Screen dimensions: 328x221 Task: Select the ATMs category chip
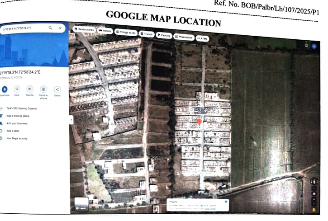click(202, 39)
